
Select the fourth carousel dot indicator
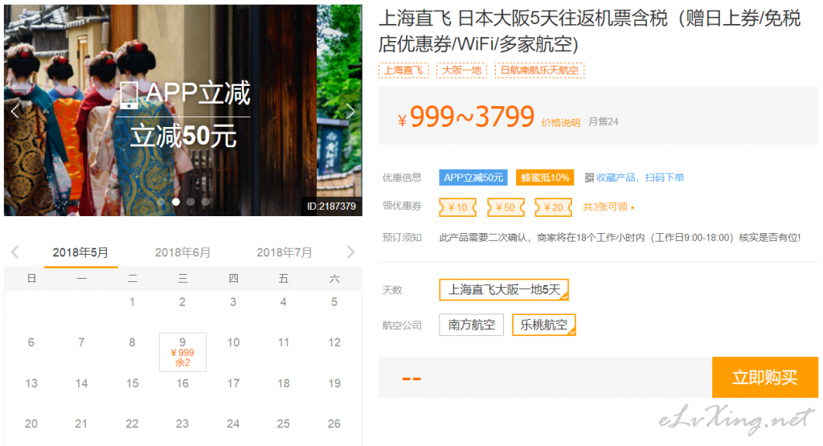[x=206, y=202]
